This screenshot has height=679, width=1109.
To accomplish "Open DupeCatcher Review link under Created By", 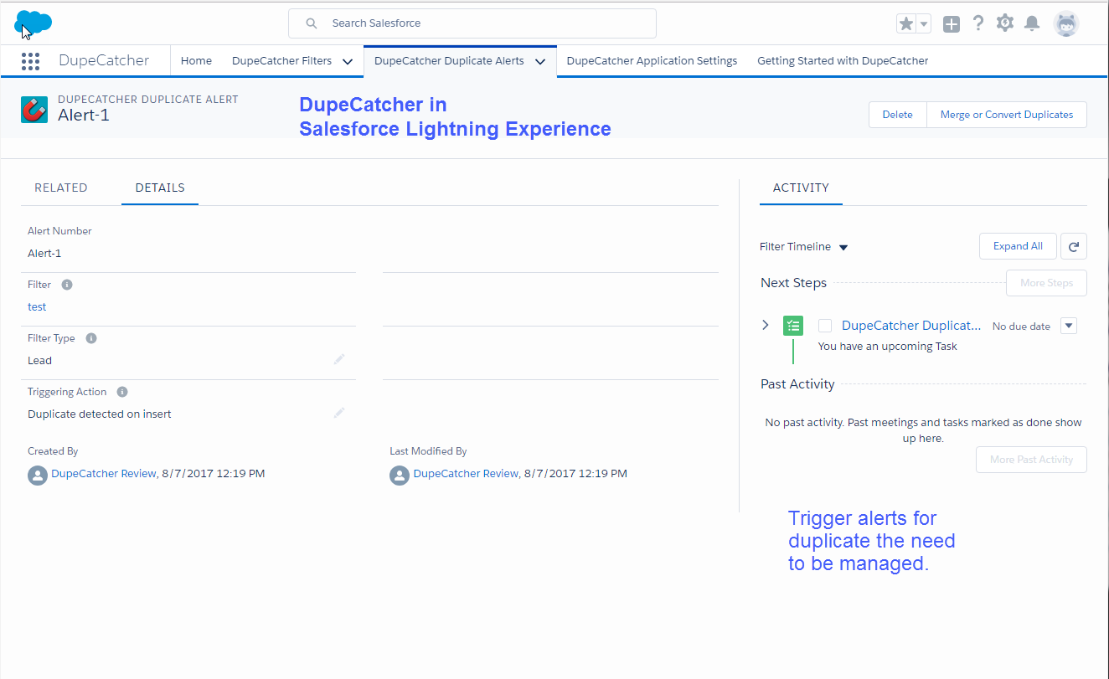I will pyautogui.click(x=104, y=473).
